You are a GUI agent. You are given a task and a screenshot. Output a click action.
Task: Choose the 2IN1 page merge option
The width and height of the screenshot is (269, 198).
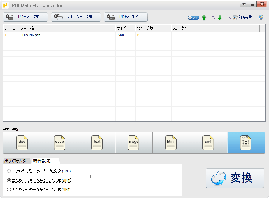pos(39,180)
